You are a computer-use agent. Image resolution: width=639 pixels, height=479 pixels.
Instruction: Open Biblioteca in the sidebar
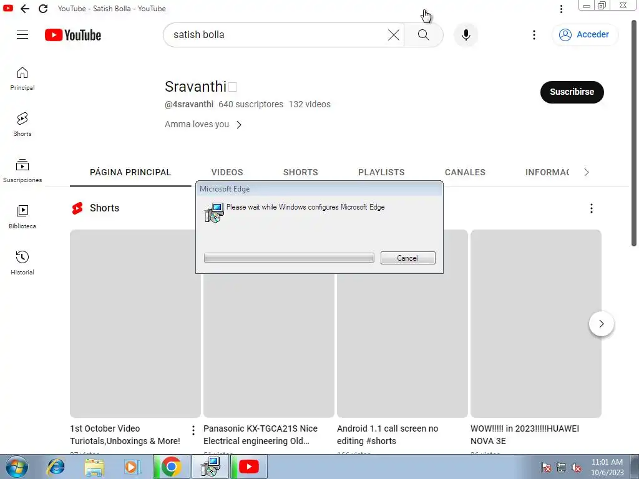point(22,216)
